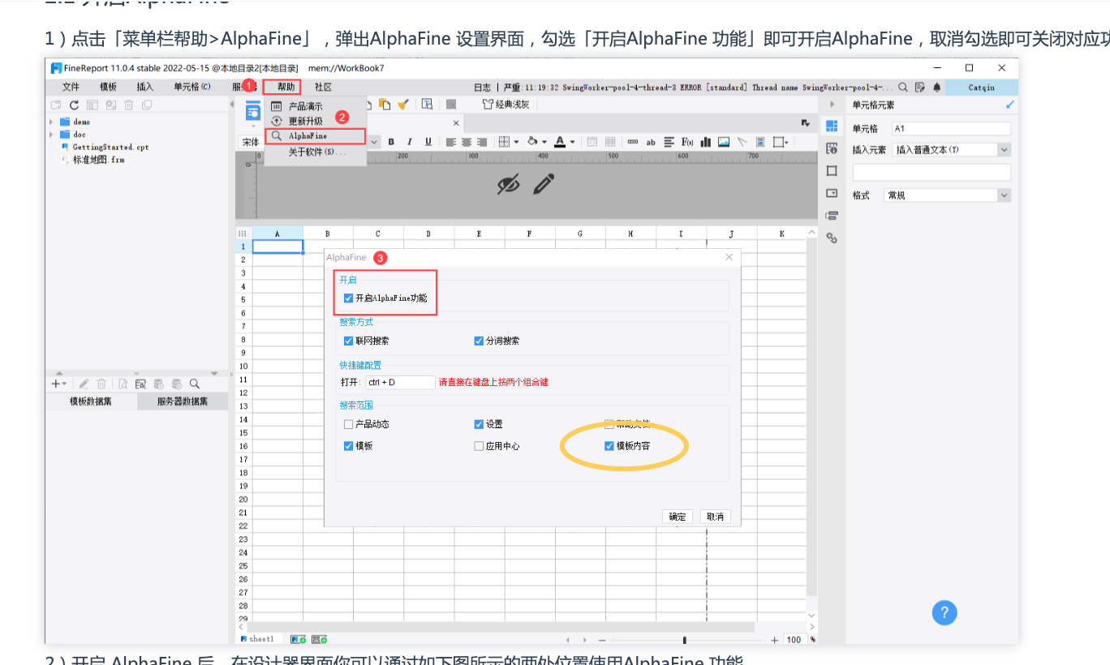Screen dimensions: 1110x665
Task: Click the insert chart bar icon
Action: [x=706, y=142]
